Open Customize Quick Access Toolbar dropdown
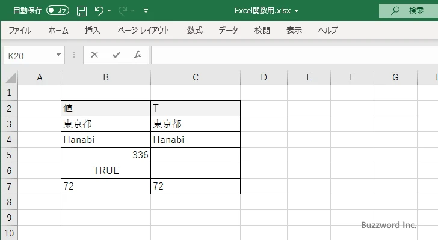Viewport: 438px width, 240px height. coord(146,11)
